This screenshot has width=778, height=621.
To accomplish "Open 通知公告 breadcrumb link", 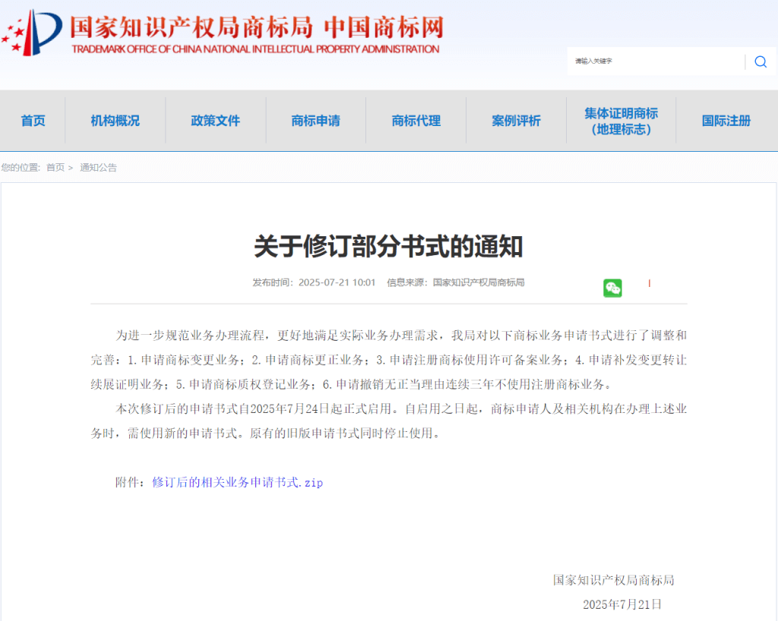I will pyautogui.click(x=98, y=168).
